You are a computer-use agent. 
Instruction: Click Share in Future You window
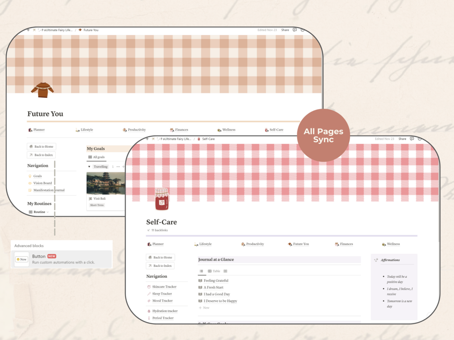click(285, 30)
